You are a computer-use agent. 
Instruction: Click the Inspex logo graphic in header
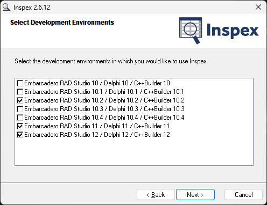tap(219, 31)
